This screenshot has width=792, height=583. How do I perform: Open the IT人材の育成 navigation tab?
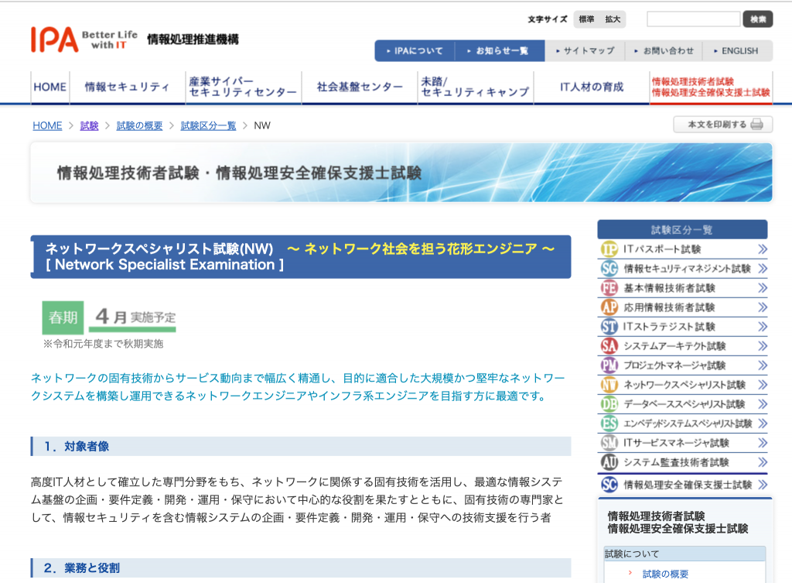point(592,87)
